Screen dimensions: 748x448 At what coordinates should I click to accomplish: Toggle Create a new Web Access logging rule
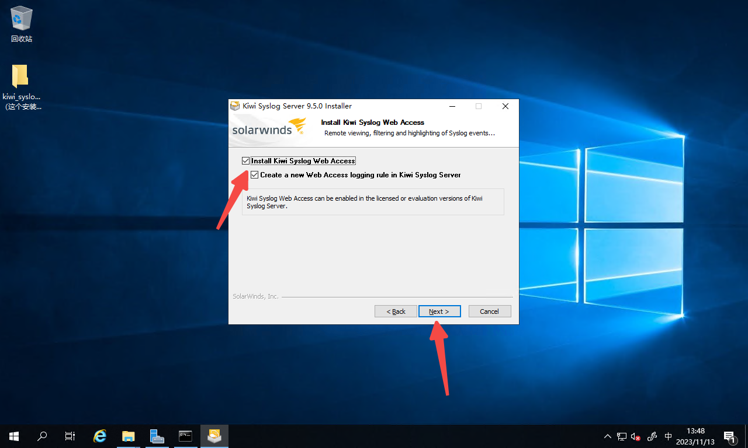click(255, 174)
